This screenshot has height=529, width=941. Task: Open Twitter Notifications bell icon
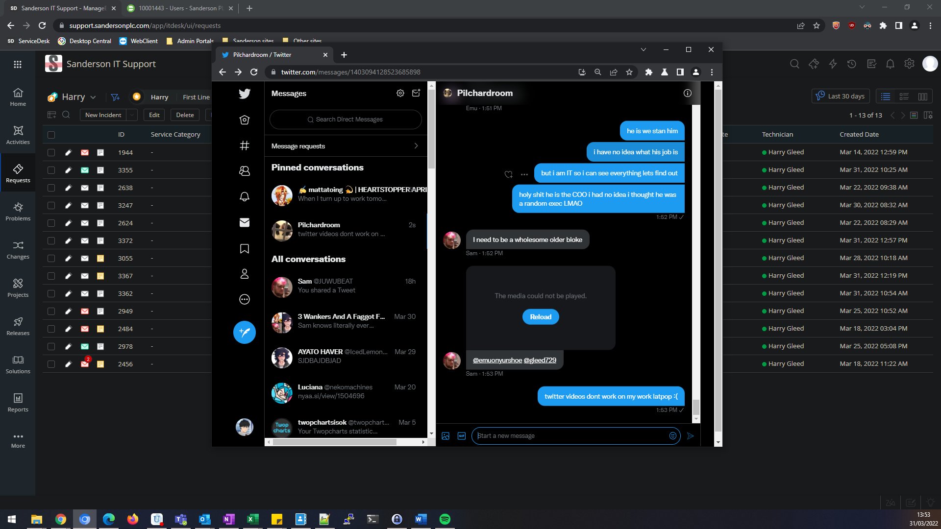244,196
